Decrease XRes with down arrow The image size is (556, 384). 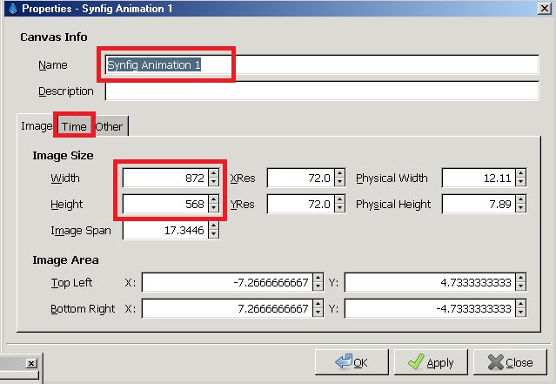click(339, 182)
